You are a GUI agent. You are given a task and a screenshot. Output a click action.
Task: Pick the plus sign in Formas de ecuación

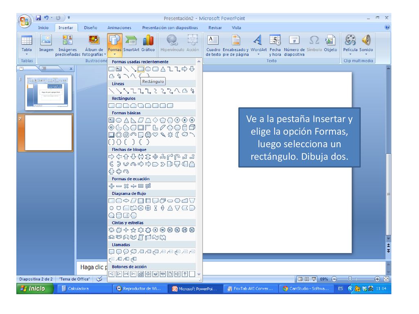111,186
